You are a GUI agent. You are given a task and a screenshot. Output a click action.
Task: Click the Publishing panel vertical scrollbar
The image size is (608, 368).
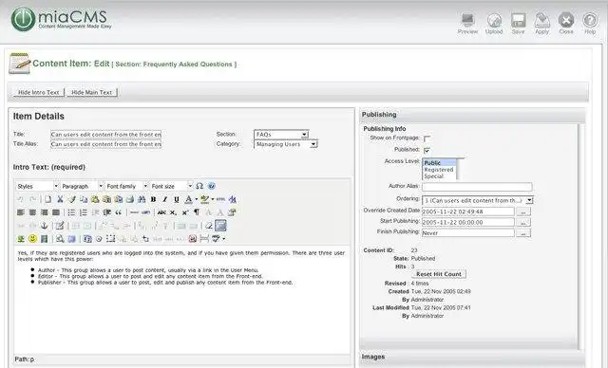pyautogui.click(x=580, y=236)
